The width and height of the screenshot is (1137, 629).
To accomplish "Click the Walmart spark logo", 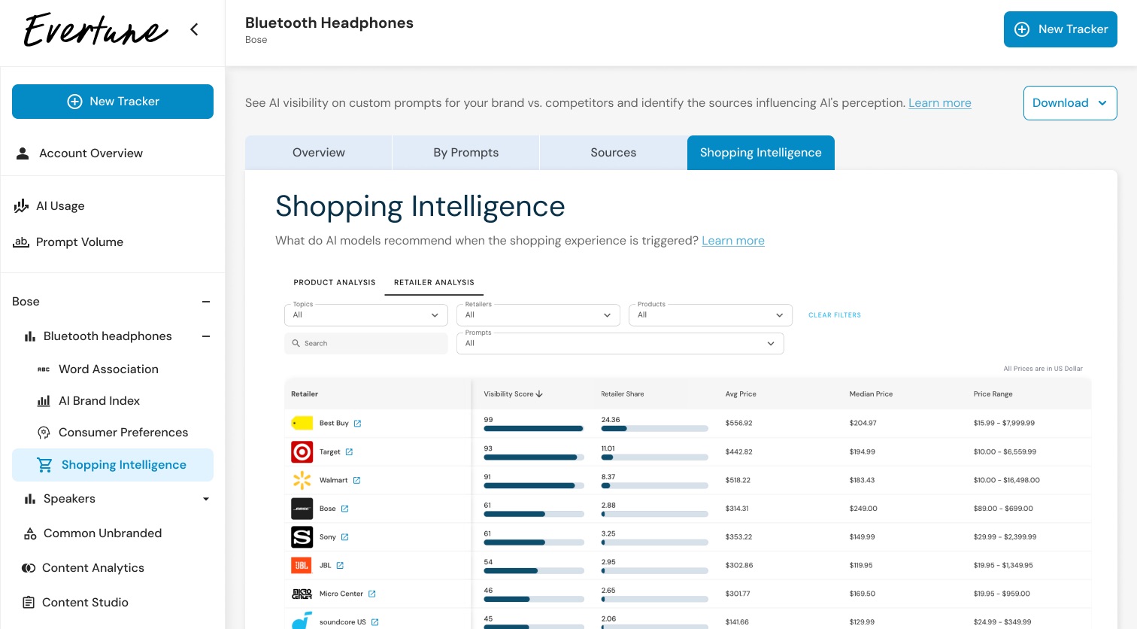I will [302, 480].
